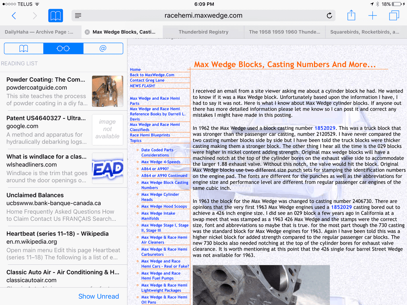
Task: Click 1852029 link in 1962 paragraph
Action: point(325,128)
